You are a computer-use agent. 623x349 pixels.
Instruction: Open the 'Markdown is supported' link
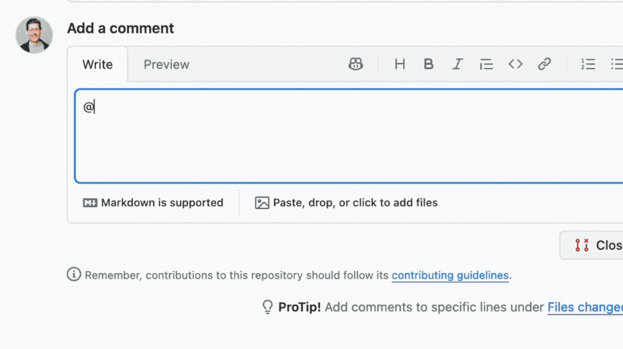(x=162, y=203)
